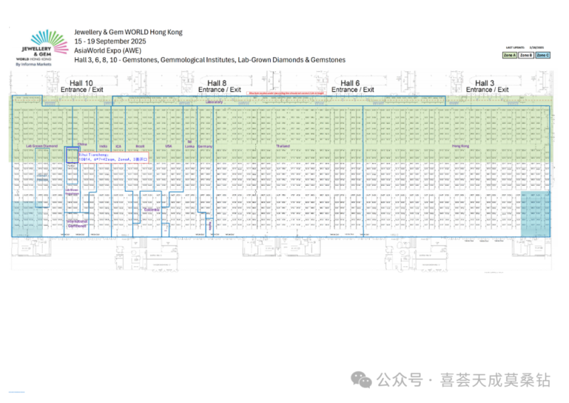
Task: Click the Lab Grown Diamond section label
Action: [x=42, y=146]
